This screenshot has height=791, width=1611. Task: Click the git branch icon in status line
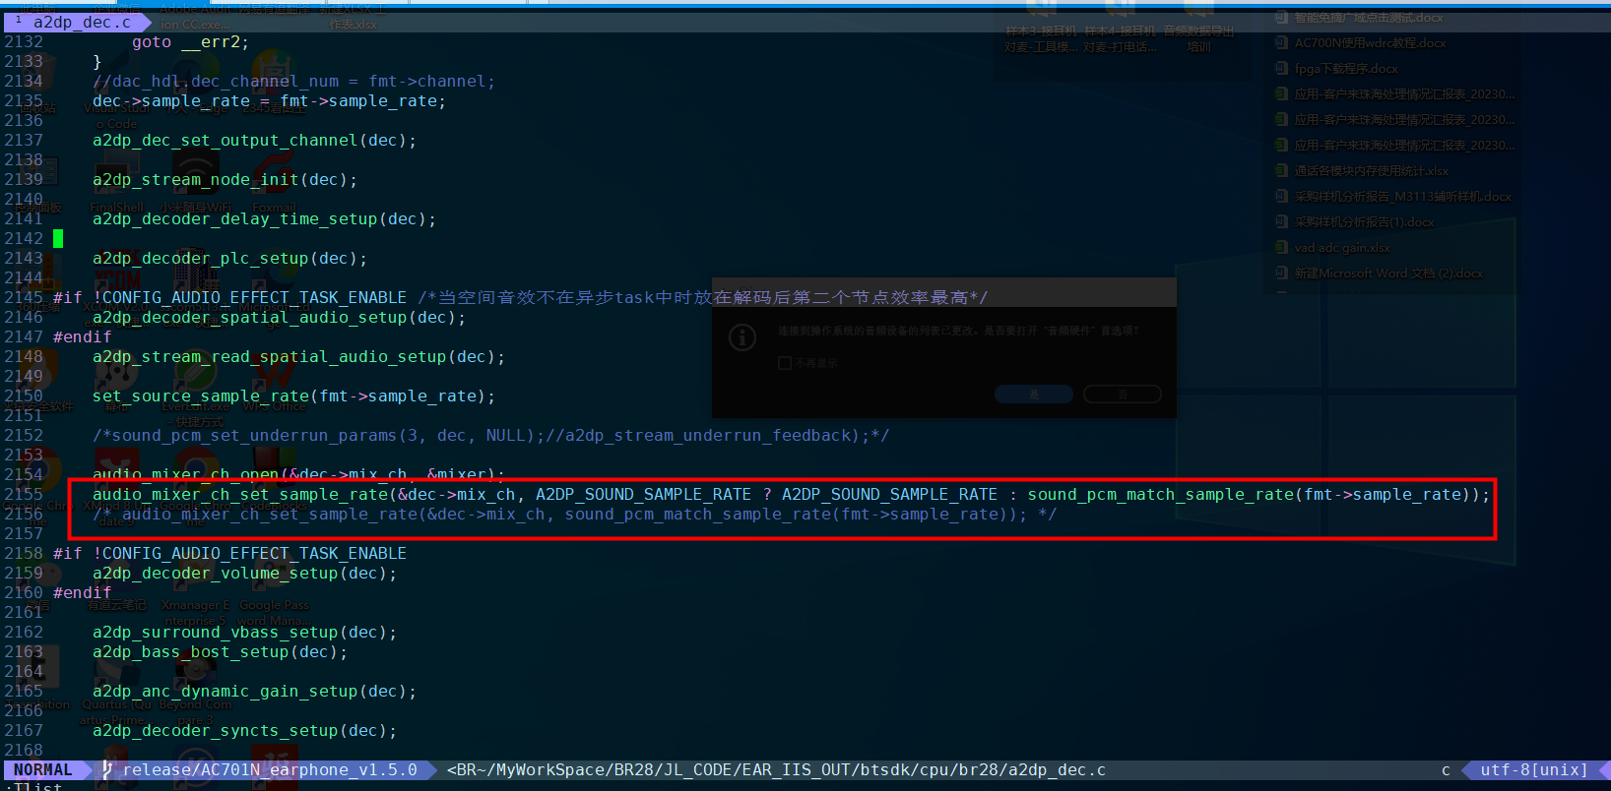click(x=107, y=770)
